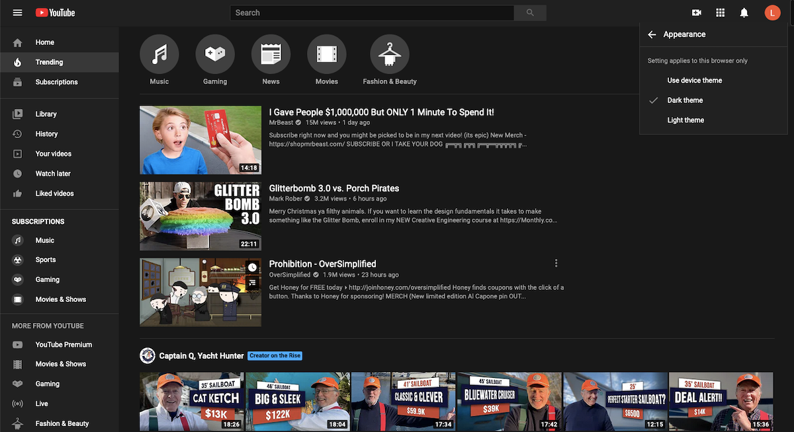Click the Creator on the Rise badge
The height and width of the screenshot is (432, 794).
click(x=275, y=355)
